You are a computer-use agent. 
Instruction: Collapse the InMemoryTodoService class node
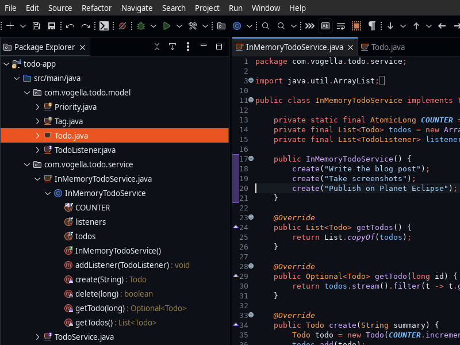(48, 193)
